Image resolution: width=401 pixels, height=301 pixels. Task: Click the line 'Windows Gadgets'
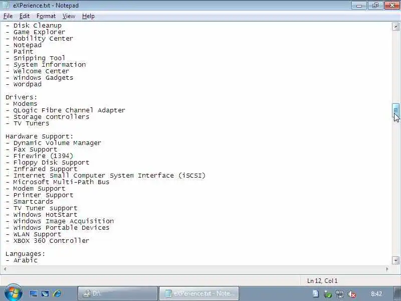[x=39, y=78]
